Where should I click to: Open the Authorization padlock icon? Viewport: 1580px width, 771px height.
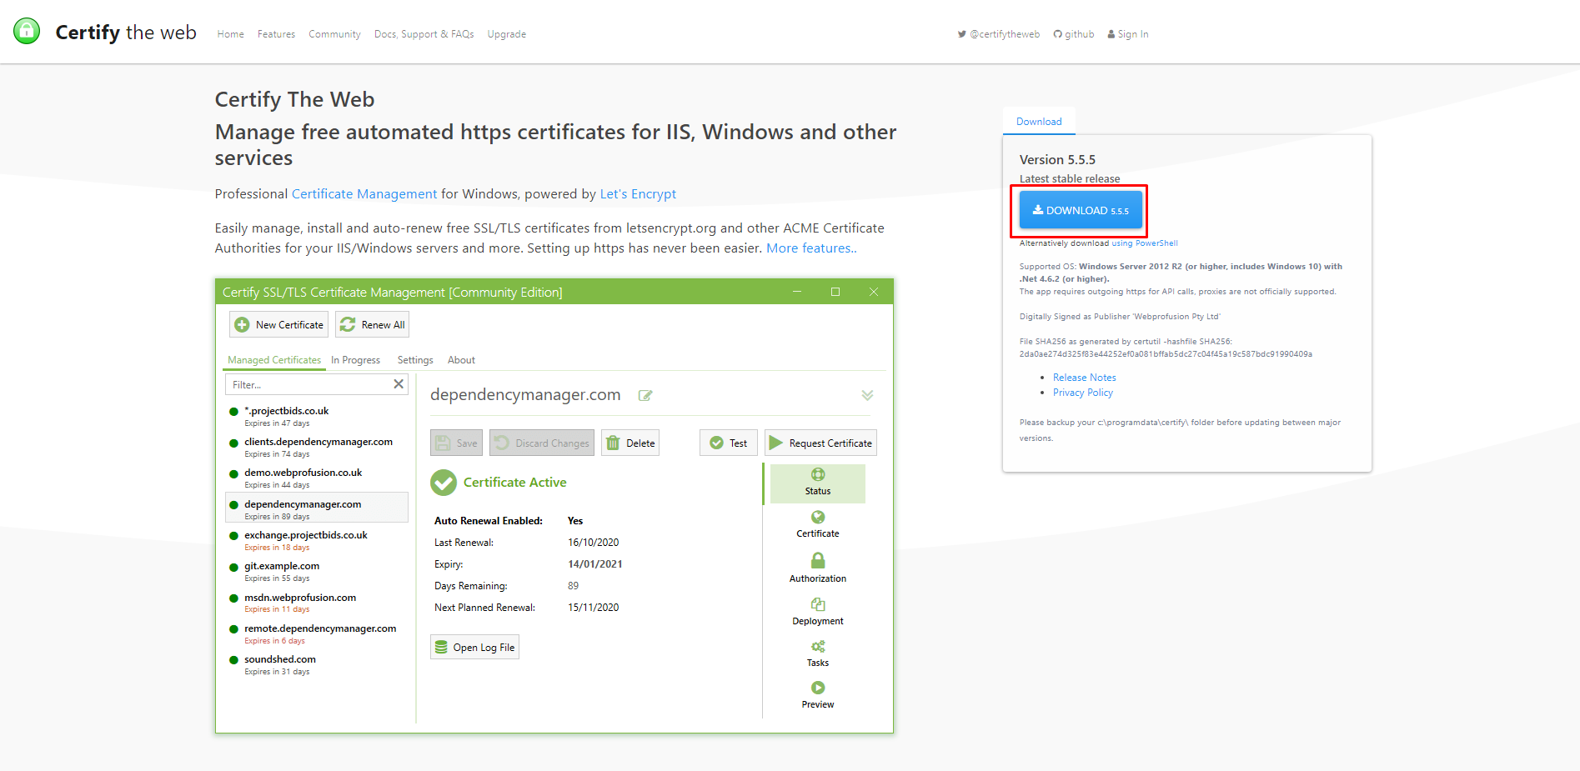816,561
